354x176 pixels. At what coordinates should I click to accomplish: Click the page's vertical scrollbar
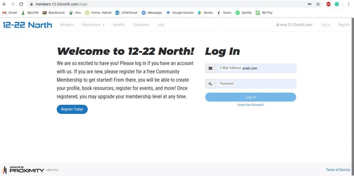click(352, 97)
